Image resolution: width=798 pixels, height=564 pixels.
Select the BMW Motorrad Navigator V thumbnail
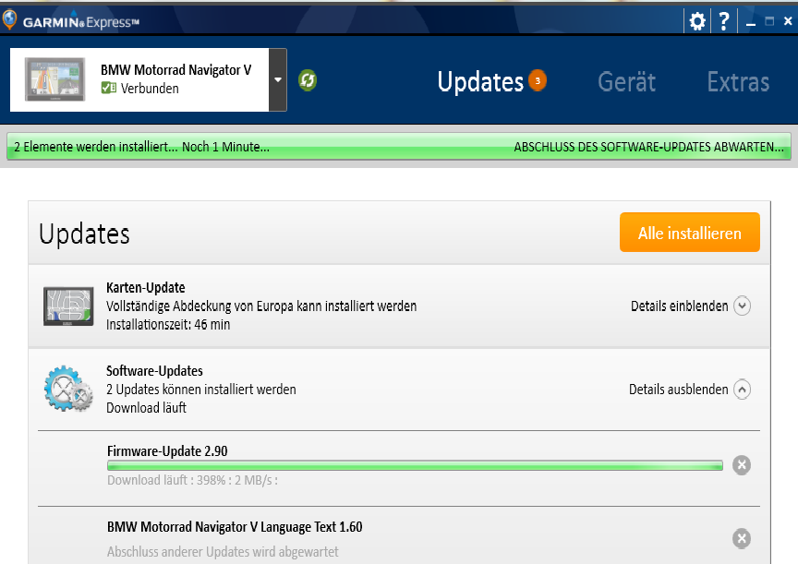point(52,79)
